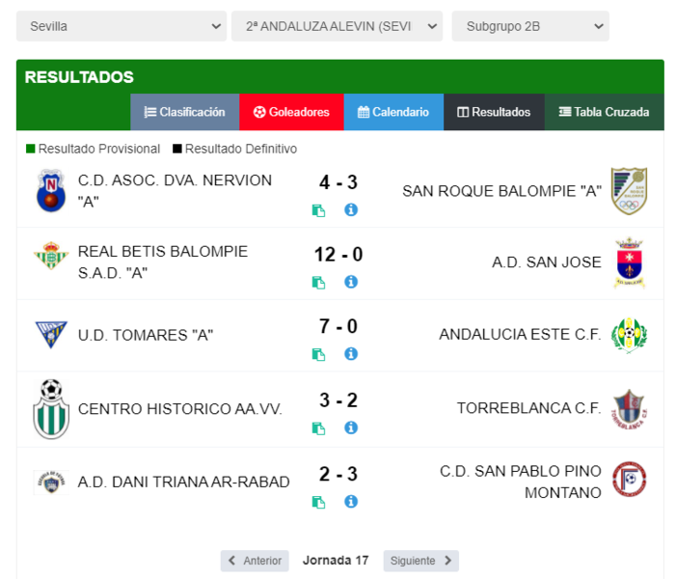Open report icon for Tomares vs Andalucia Este
The width and height of the screenshot is (676, 579).
(318, 355)
